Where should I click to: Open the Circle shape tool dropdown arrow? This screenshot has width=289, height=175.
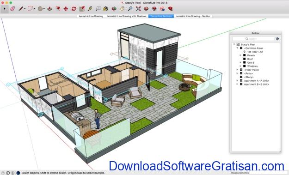click(x=44, y=9)
